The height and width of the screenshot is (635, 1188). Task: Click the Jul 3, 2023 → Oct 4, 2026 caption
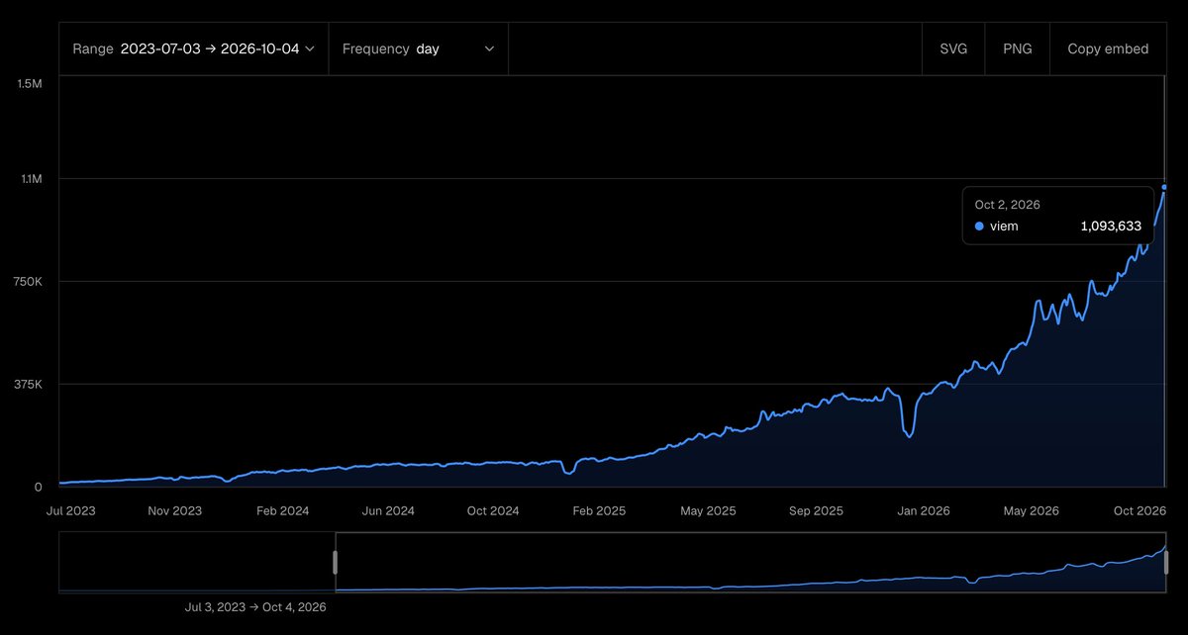pyautogui.click(x=255, y=607)
